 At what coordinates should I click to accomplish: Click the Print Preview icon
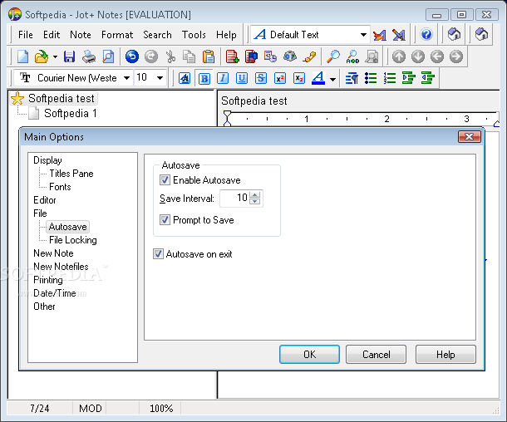108,56
